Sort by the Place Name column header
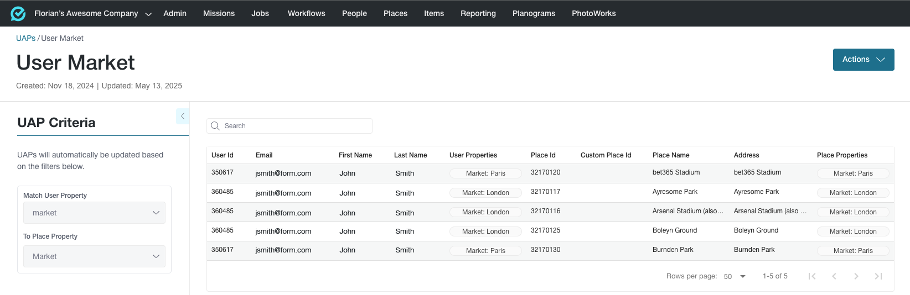 tap(671, 155)
